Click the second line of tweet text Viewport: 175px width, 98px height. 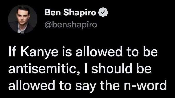point(80,69)
